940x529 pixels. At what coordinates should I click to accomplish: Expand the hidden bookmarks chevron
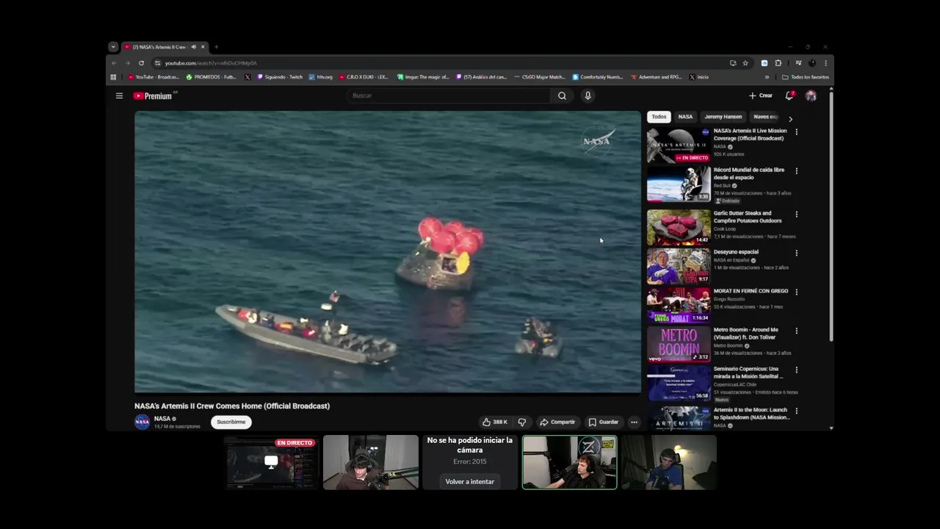(767, 77)
